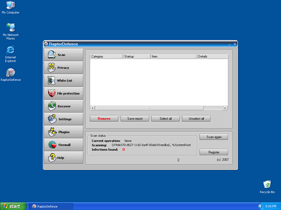Open the Windows Start menu
This screenshot has width=281, height=210.
point(12,206)
